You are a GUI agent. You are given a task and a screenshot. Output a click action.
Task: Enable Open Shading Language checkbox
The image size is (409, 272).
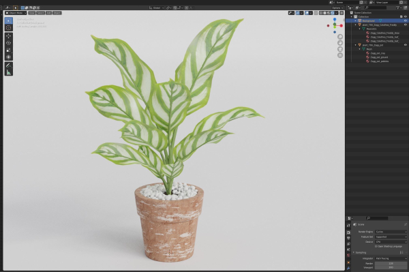tap(376, 246)
